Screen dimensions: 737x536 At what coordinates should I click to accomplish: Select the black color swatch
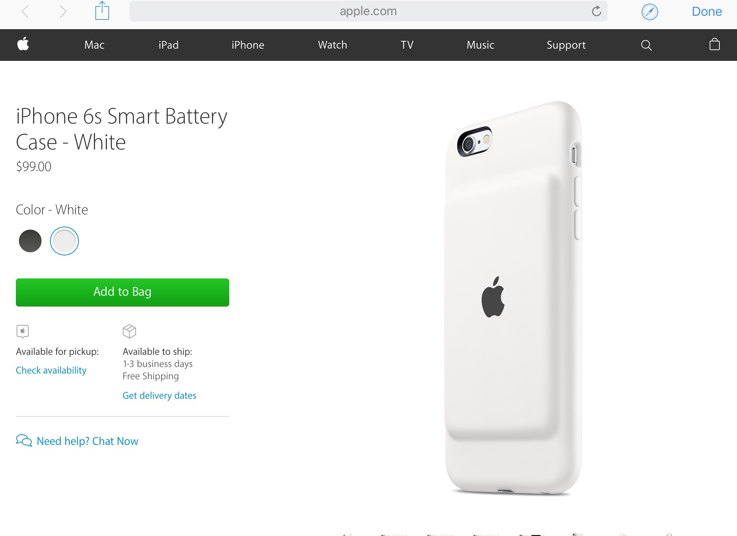[x=30, y=241]
